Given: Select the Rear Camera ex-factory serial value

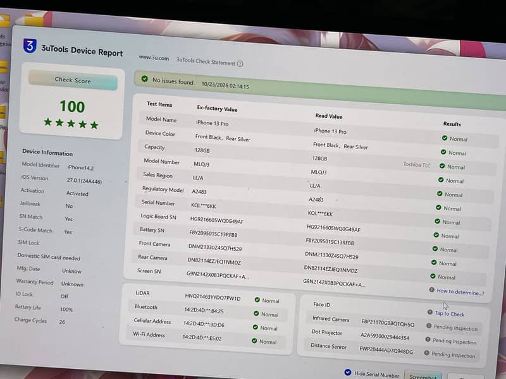Looking at the screenshot, I should coord(214,262).
